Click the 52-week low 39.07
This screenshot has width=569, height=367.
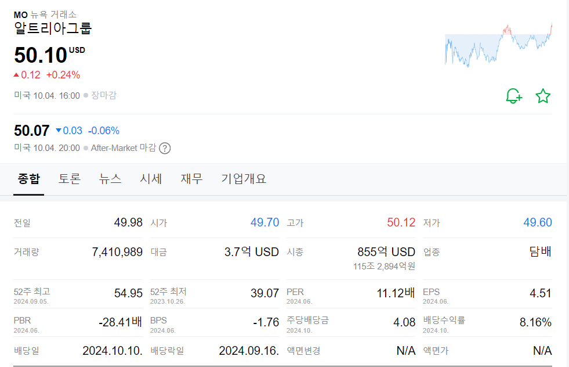pos(264,293)
